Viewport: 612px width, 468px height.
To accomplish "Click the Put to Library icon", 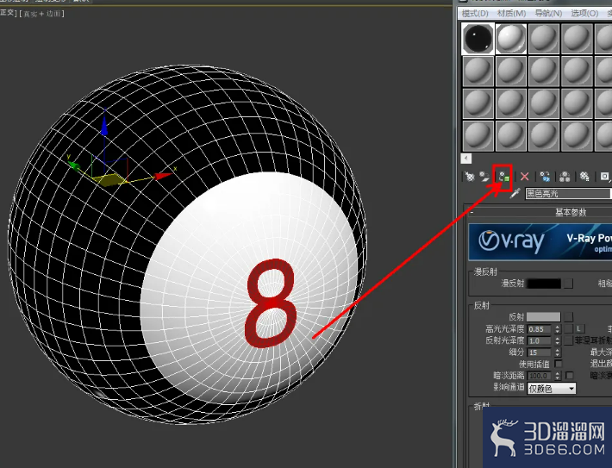I will point(584,177).
